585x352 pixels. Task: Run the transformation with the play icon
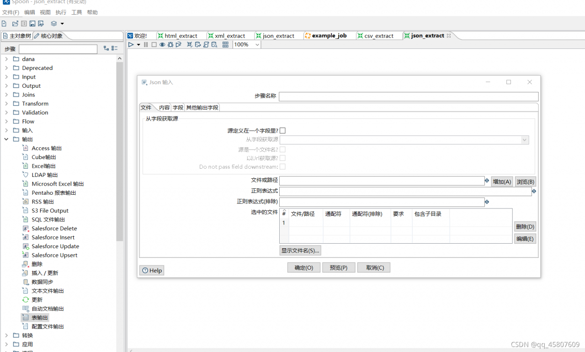pos(131,44)
